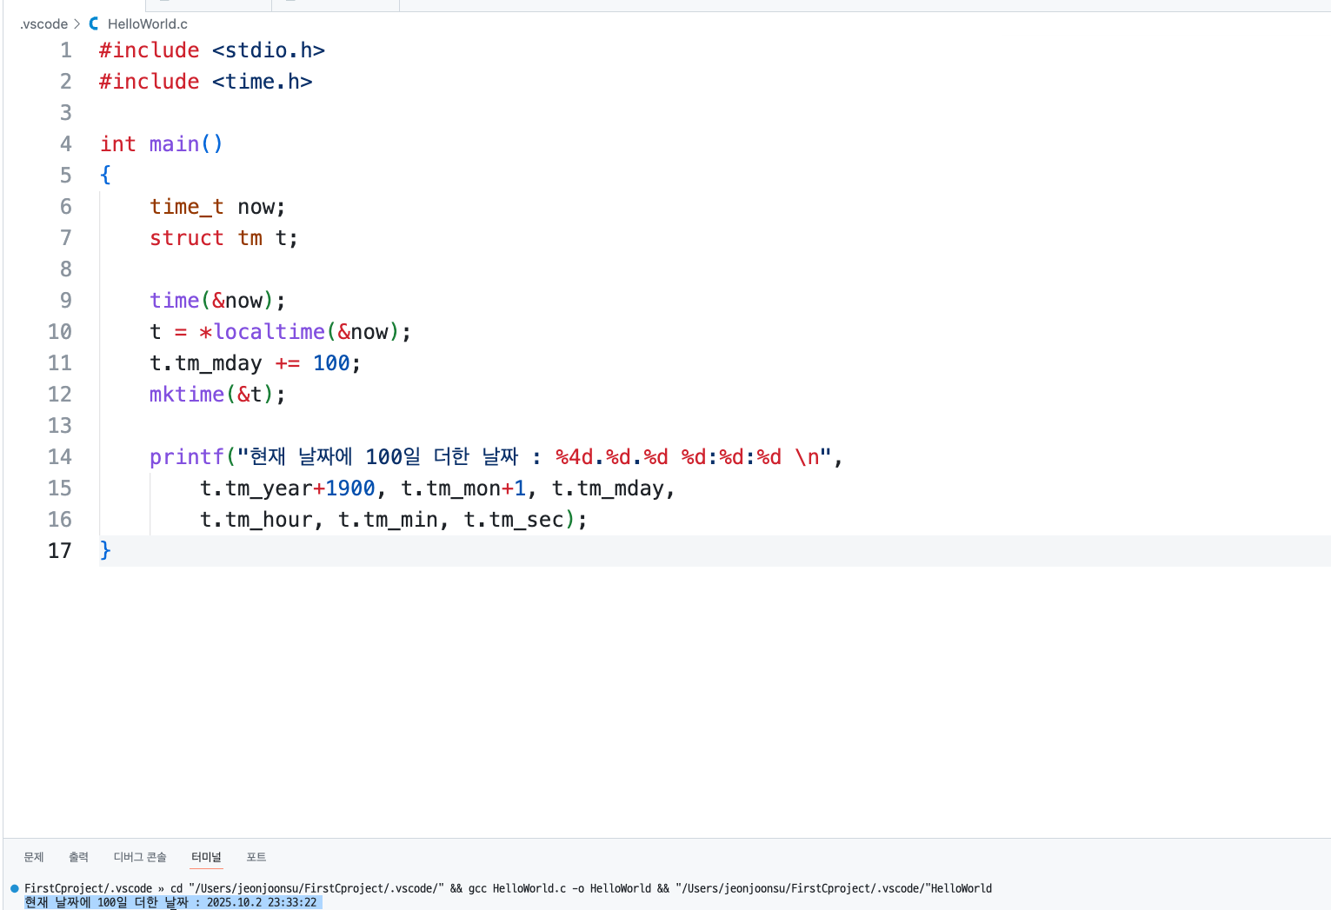This screenshot has height=910, width=1331.
Task: Click line number 17 in the gutter
Action: pos(60,551)
